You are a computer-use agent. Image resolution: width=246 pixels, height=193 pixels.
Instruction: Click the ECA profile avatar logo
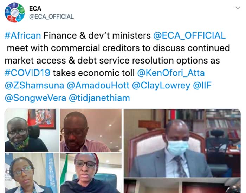point(15,13)
